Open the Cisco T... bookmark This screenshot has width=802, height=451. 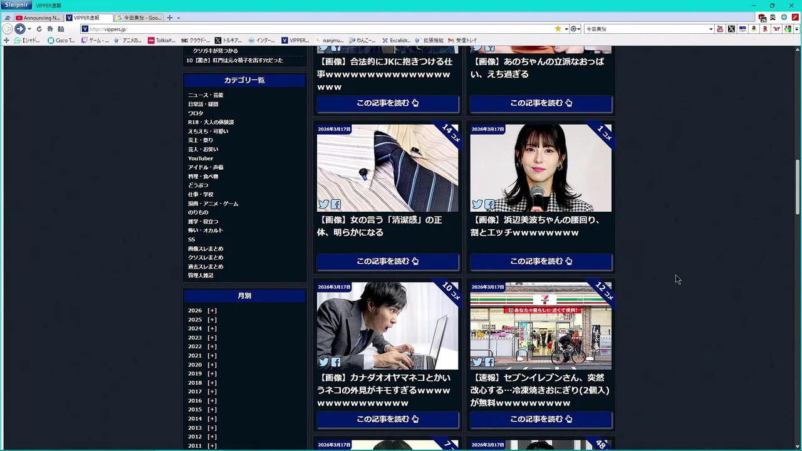pyautogui.click(x=61, y=40)
